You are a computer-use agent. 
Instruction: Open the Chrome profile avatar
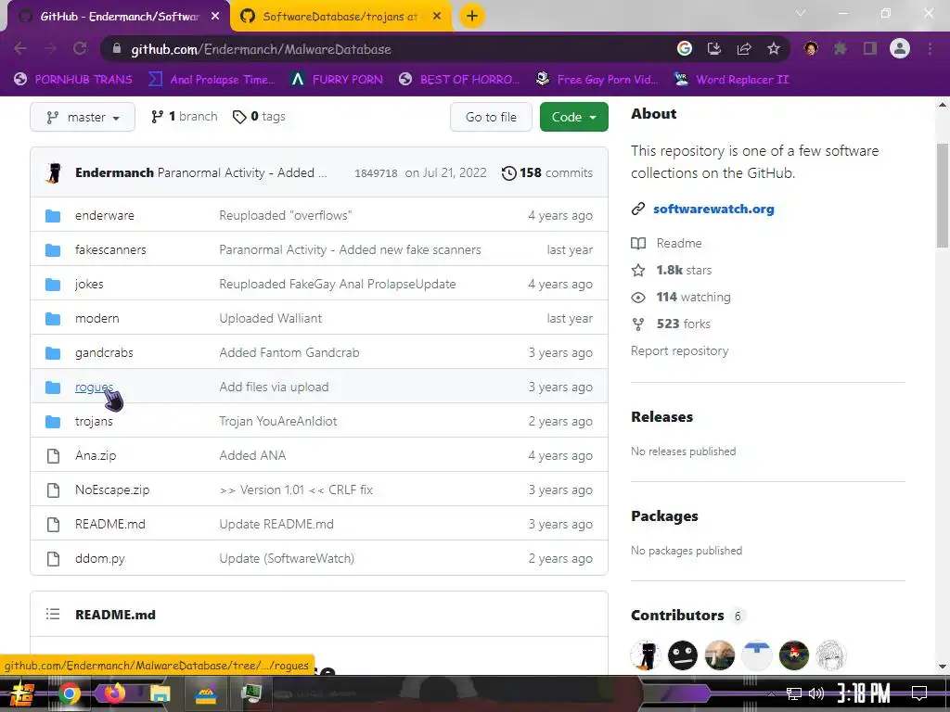point(900,49)
